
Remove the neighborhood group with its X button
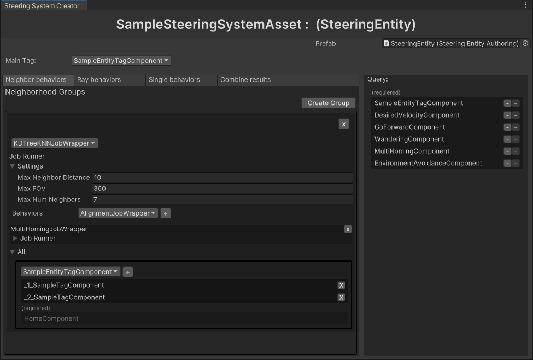pyautogui.click(x=343, y=124)
